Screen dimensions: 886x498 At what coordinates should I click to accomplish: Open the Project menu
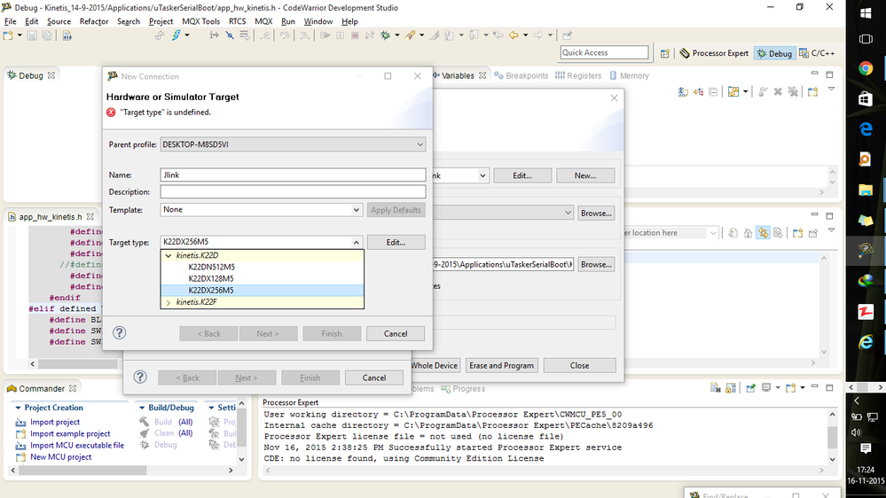161,21
